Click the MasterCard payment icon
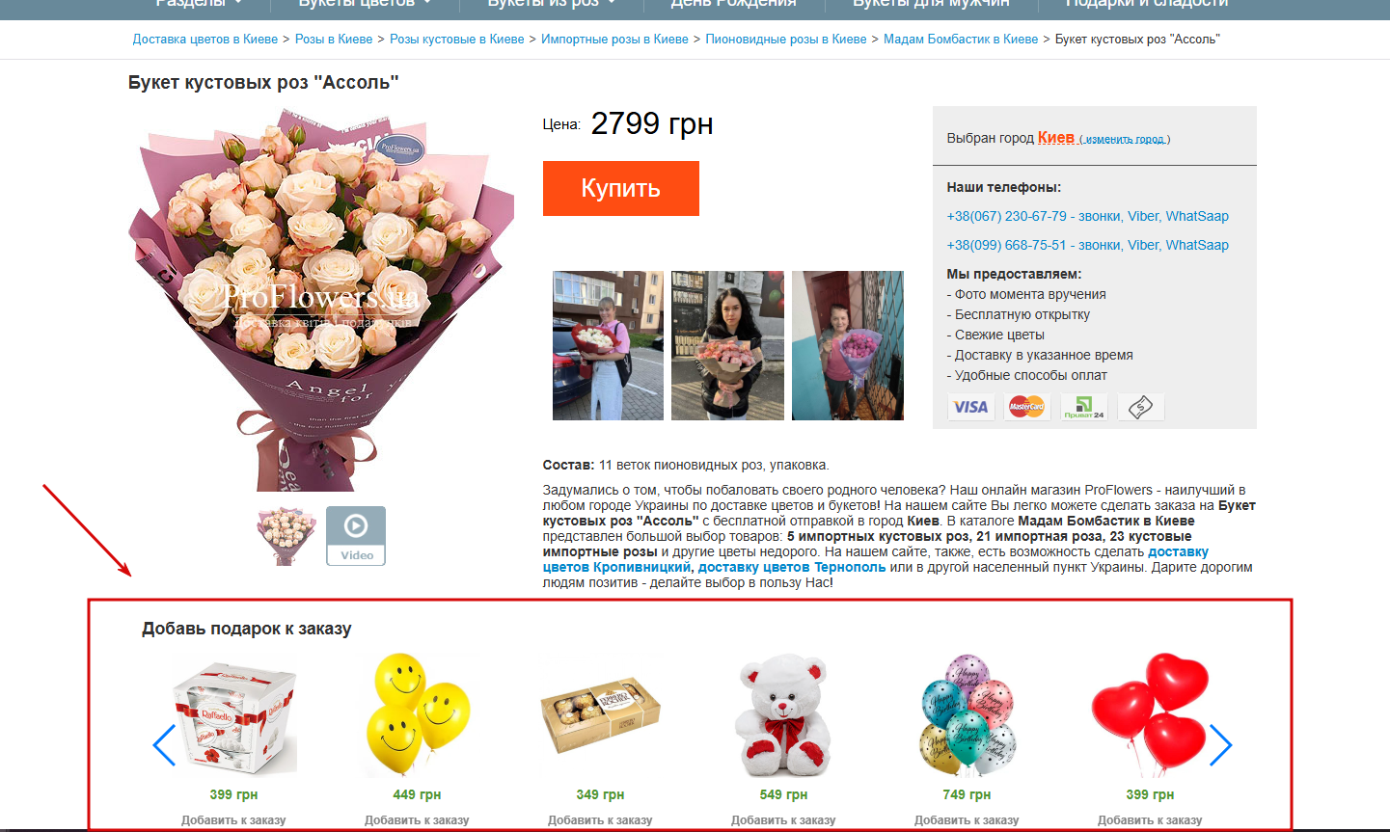 coord(1026,407)
